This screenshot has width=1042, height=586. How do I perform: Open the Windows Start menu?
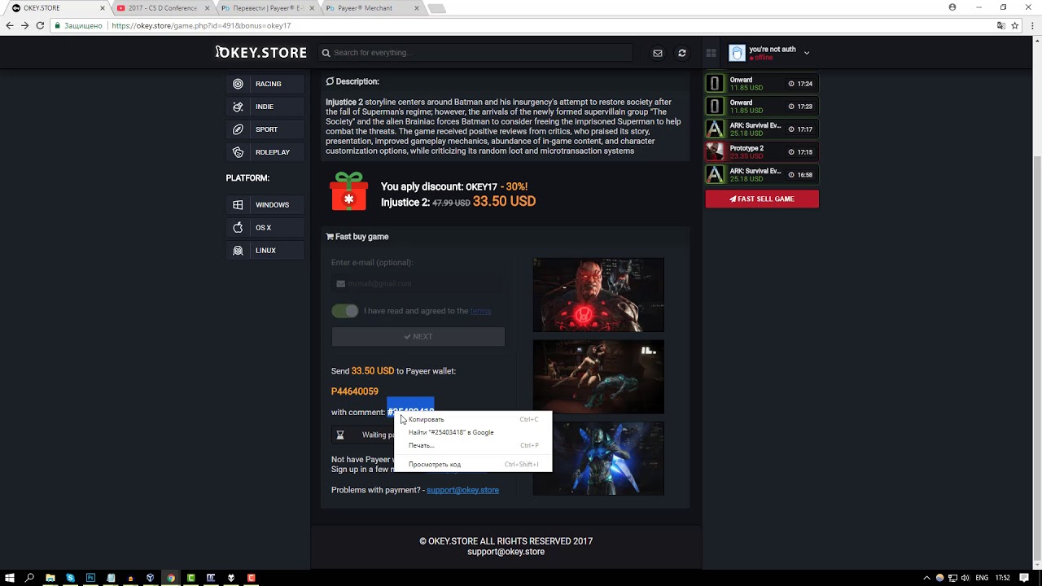10,578
